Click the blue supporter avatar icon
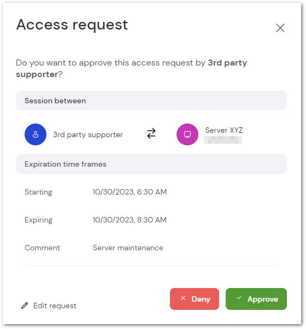 pyautogui.click(x=36, y=134)
